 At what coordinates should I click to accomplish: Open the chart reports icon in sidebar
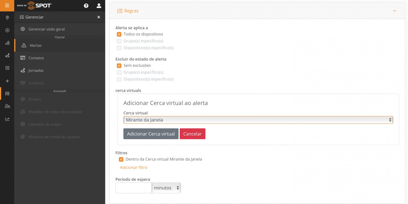7,119
